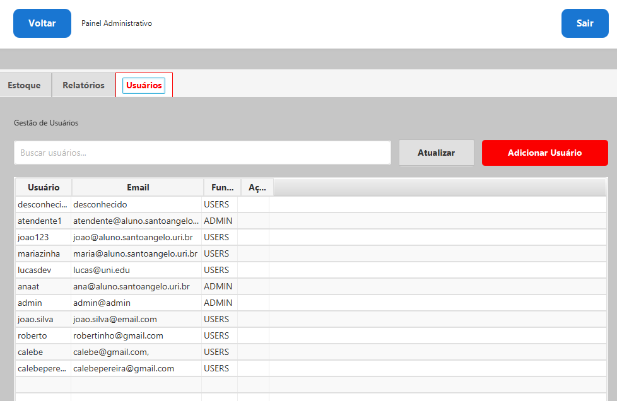Viewport: 617px width, 401px height.
Task: Select the atendente1 user row
Action: (x=40, y=221)
